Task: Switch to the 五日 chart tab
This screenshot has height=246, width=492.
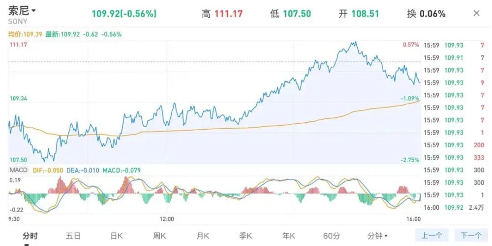Action: (x=73, y=236)
